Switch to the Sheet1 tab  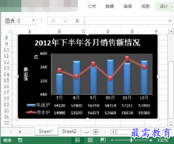46,131
